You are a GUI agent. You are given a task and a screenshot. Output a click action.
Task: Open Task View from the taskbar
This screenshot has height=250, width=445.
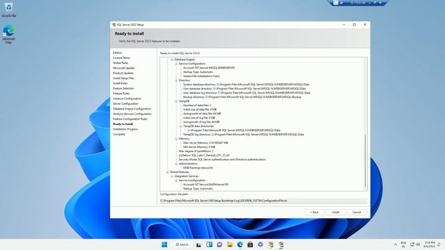(199, 244)
